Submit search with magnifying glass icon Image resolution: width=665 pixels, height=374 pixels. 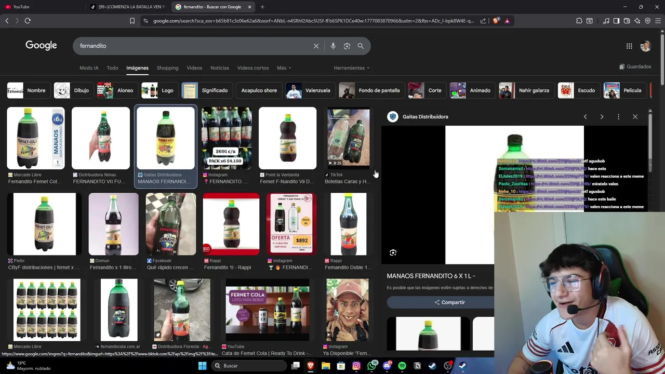(x=361, y=46)
